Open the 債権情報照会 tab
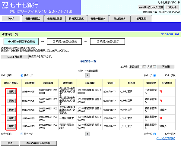 (33, 19)
